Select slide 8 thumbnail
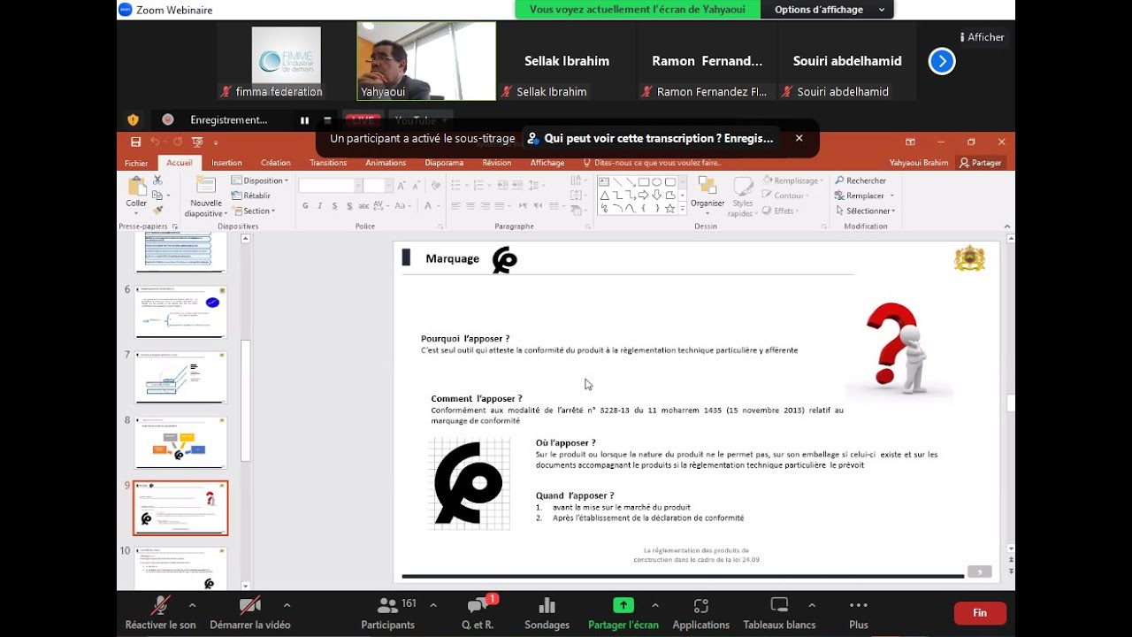Viewport: 1132px width, 637px height. pyautogui.click(x=180, y=442)
